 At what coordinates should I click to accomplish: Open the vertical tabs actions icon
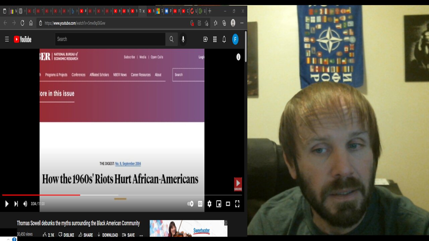(x=4, y=11)
